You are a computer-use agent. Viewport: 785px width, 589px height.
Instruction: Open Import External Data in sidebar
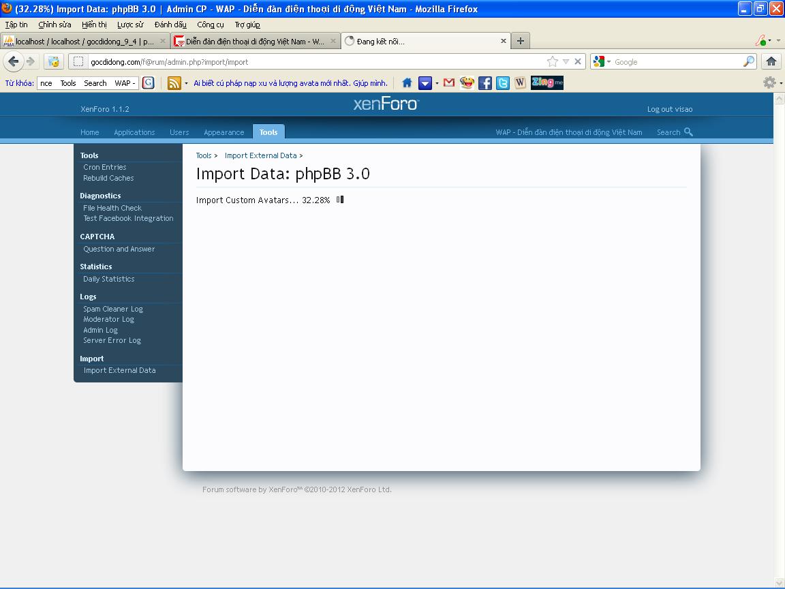pyautogui.click(x=119, y=370)
